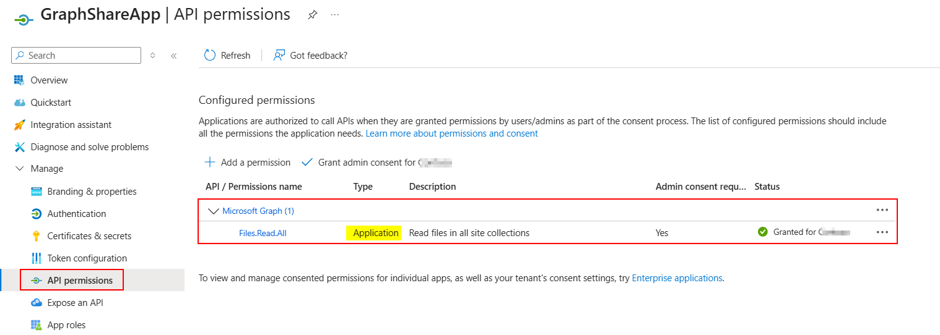Click the Integration assistant rocket icon
Screen dimensions: 940x335
(x=19, y=125)
